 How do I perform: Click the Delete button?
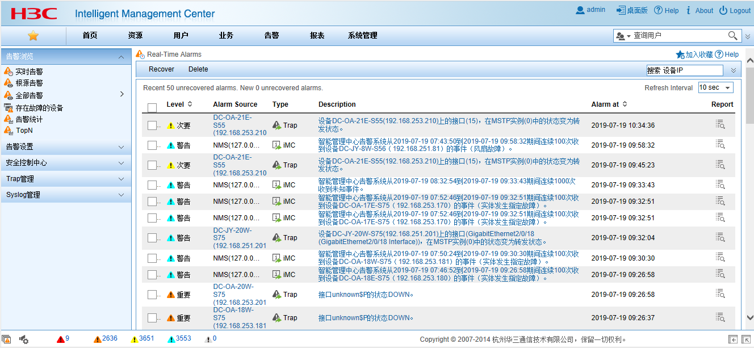(x=198, y=69)
